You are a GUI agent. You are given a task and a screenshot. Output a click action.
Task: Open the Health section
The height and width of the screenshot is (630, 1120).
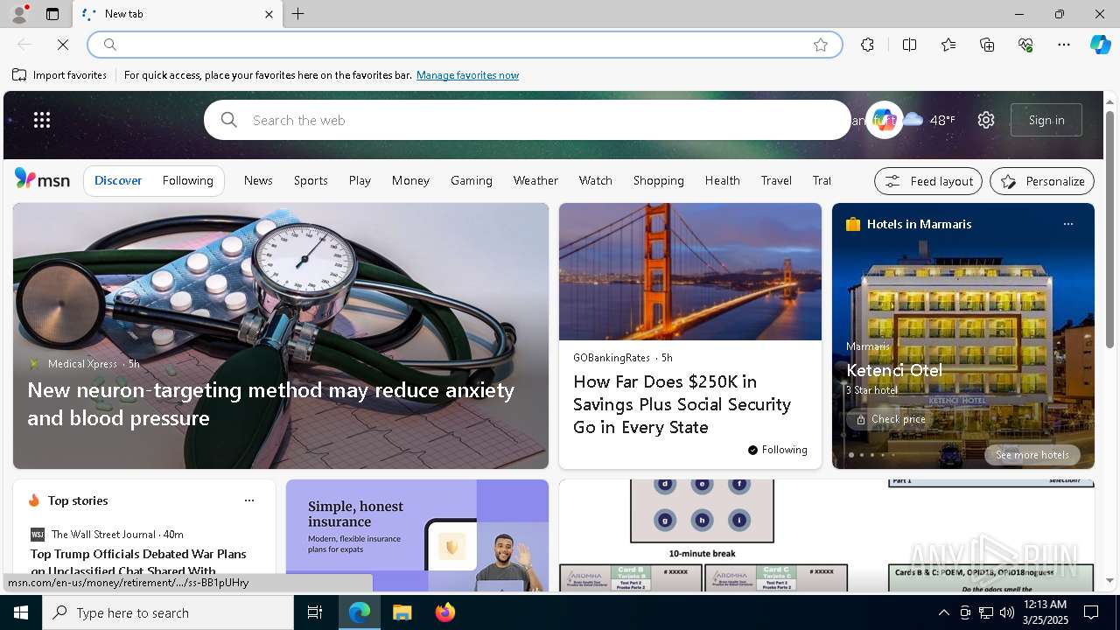(722, 180)
